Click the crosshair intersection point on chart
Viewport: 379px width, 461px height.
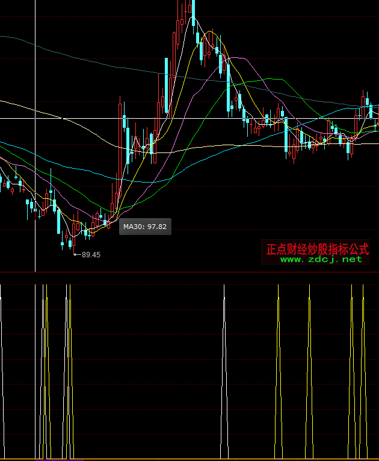pyautogui.click(x=35, y=119)
